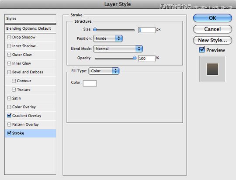Click the Opacity slider handle

tap(135, 58)
